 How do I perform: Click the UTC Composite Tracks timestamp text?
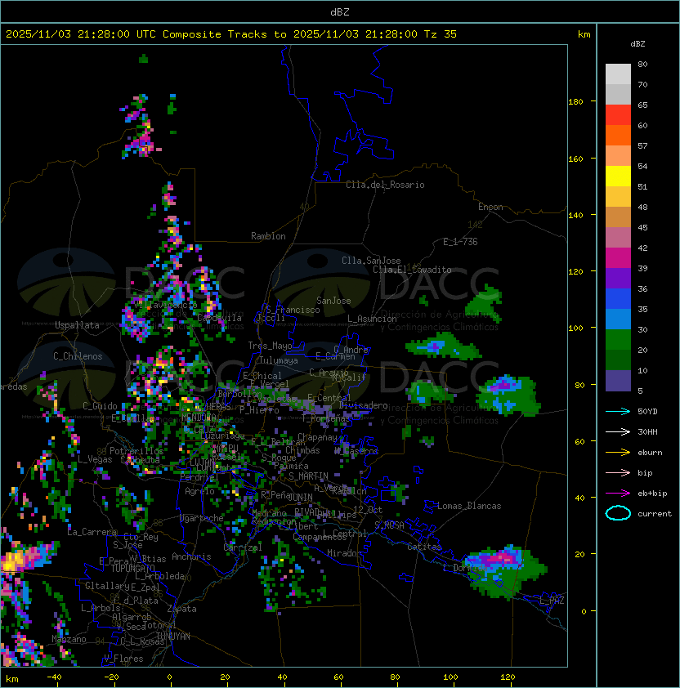[x=231, y=34]
